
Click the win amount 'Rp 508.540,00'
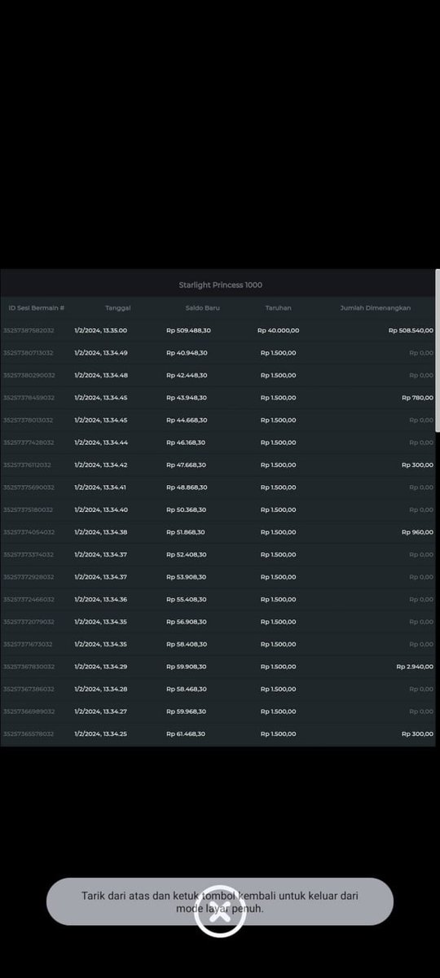(x=411, y=330)
